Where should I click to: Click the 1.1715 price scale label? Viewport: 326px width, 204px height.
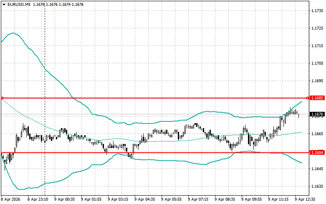(317, 46)
